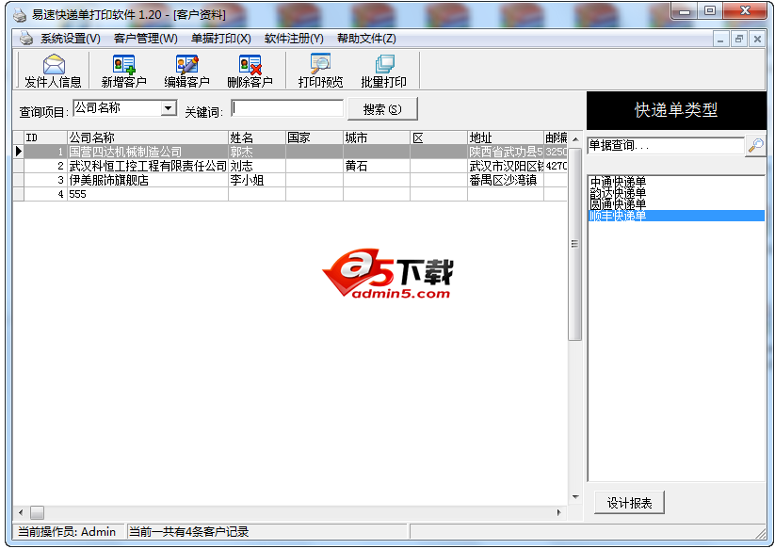This screenshot has height=549, width=775.
Task: Click the 地址 column header
Action: point(505,137)
